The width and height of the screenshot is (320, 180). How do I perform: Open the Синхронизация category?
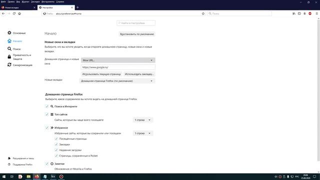pyautogui.click(x=20, y=65)
